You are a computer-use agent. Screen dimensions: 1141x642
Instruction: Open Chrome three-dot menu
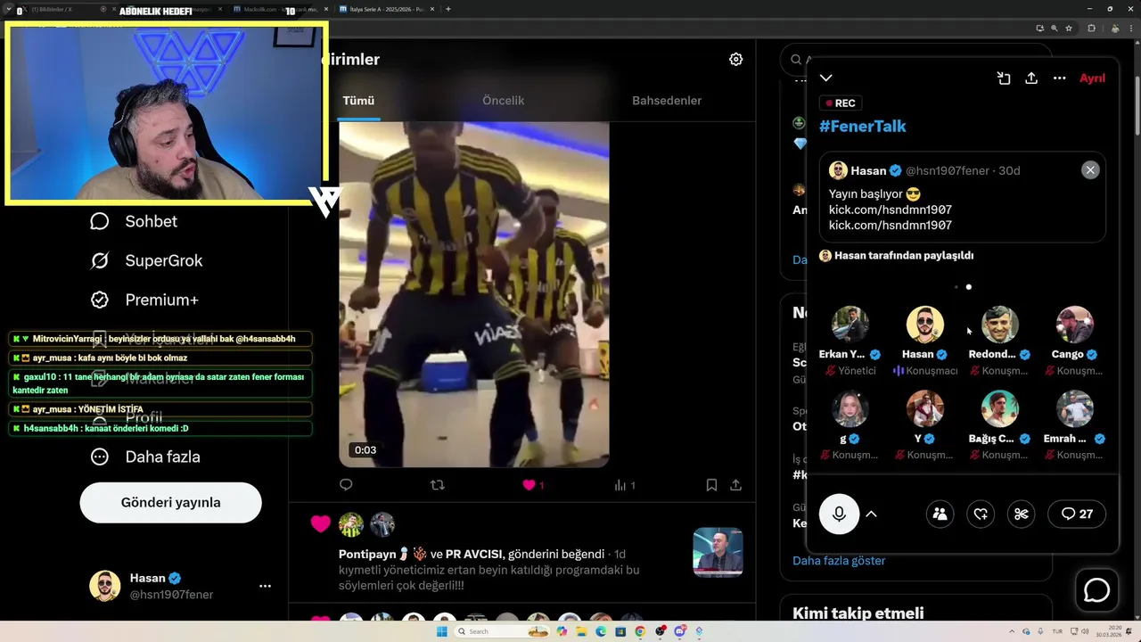[x=1129, y=29]
